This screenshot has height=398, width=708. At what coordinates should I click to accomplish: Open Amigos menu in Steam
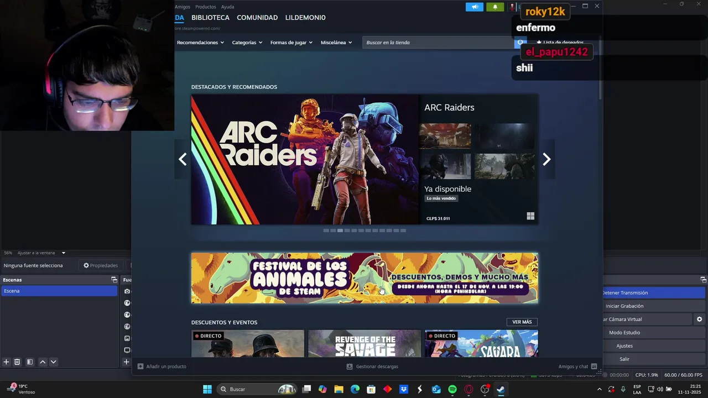183,7
